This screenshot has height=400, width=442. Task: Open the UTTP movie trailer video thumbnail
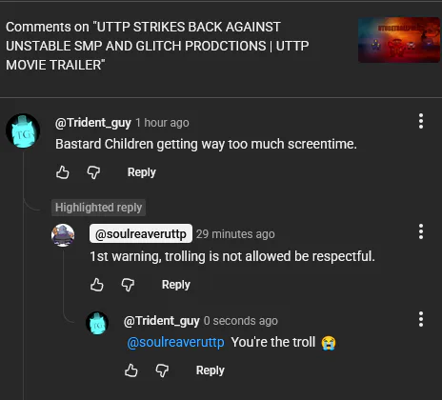coord(399,40)
